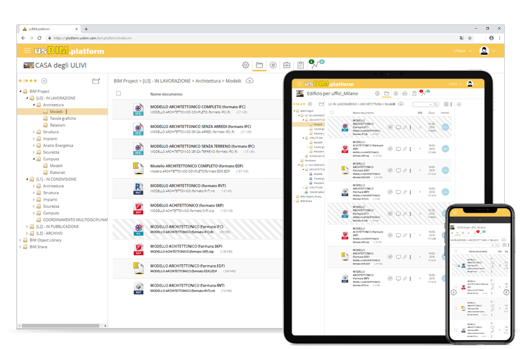Select the usBIM platform browser tab
Screen dimensions: 524x349
[50, 29]
